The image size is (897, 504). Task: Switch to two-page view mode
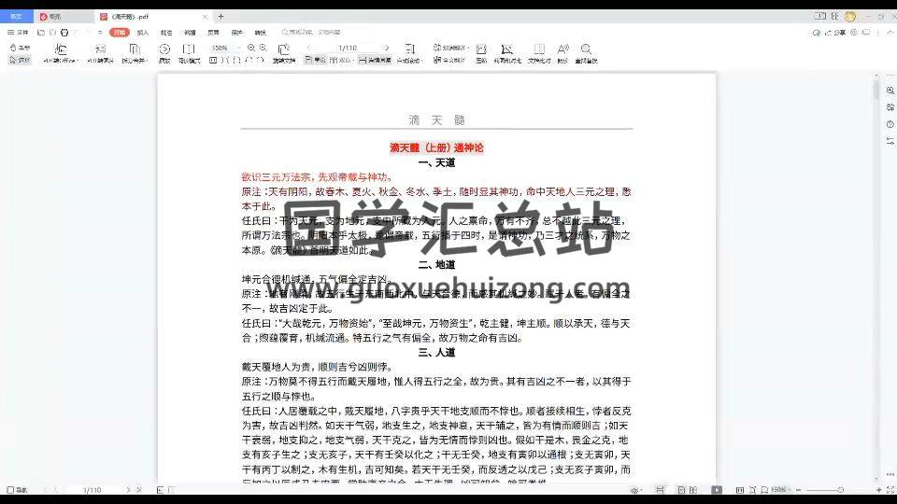click(340, 60)
